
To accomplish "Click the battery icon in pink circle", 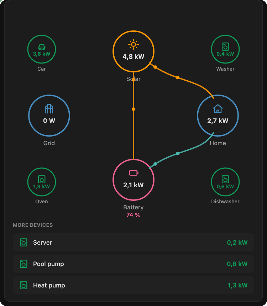I will (134, 173).
